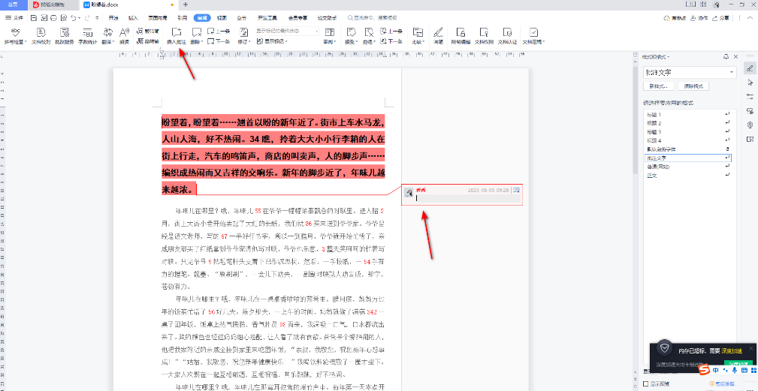Switch to the Page Layout tab
Viewport: 758px width, 391px height.
tap(158, 18)
